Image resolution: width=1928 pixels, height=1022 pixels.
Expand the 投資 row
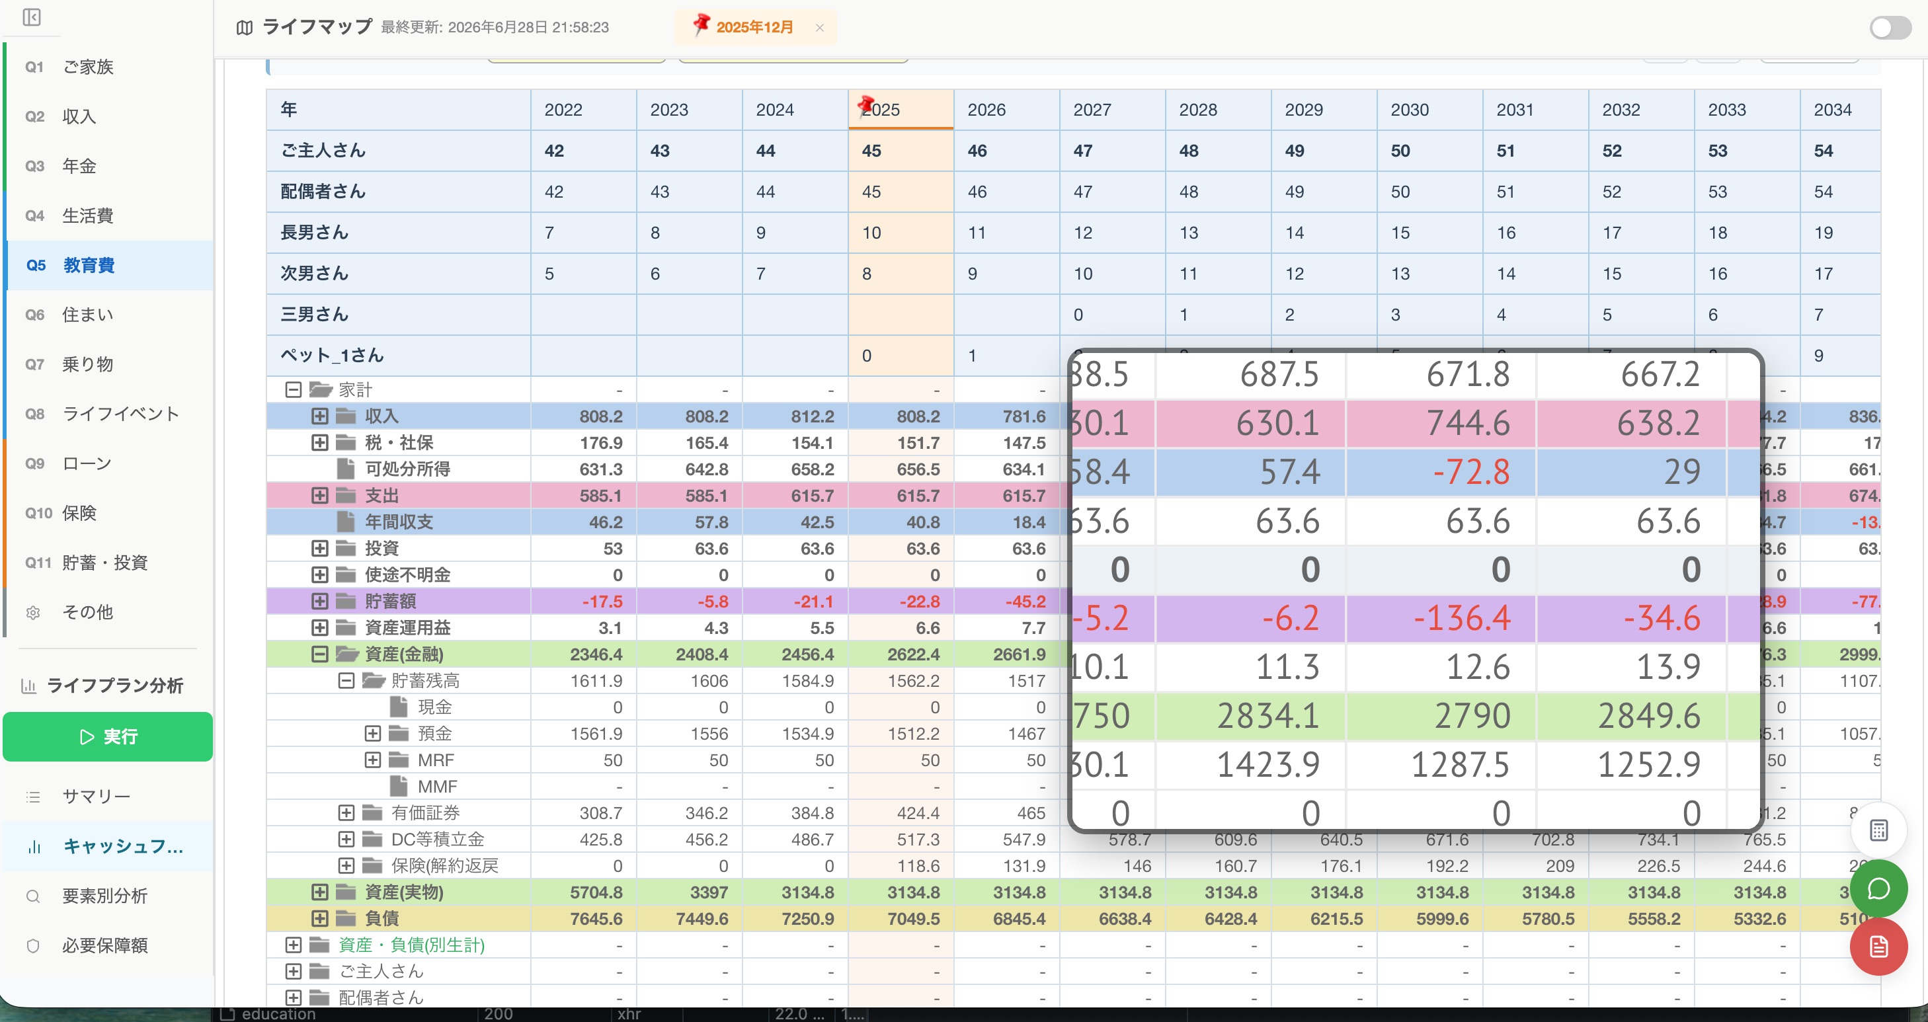(319, 549)
